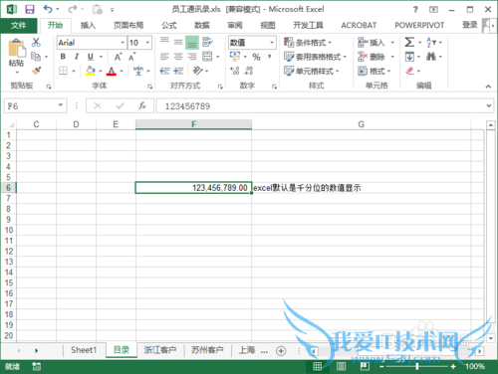
Task: Click the Cut scissors icon
Action: pos(36,42)
